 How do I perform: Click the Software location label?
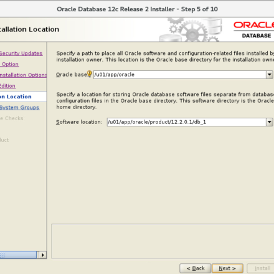pos(79,122)
